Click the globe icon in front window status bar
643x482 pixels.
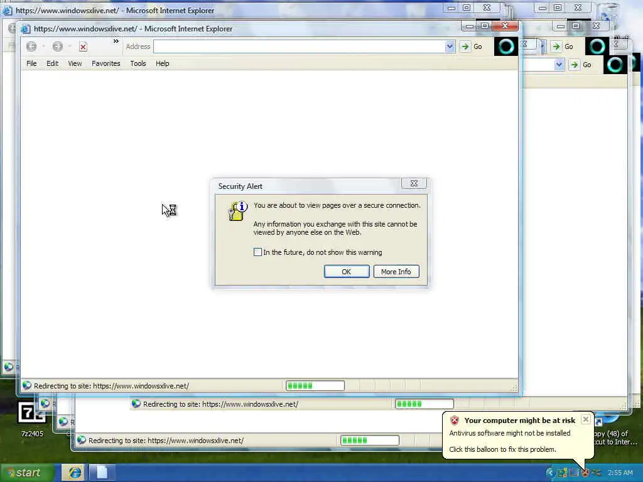[27, 386]
